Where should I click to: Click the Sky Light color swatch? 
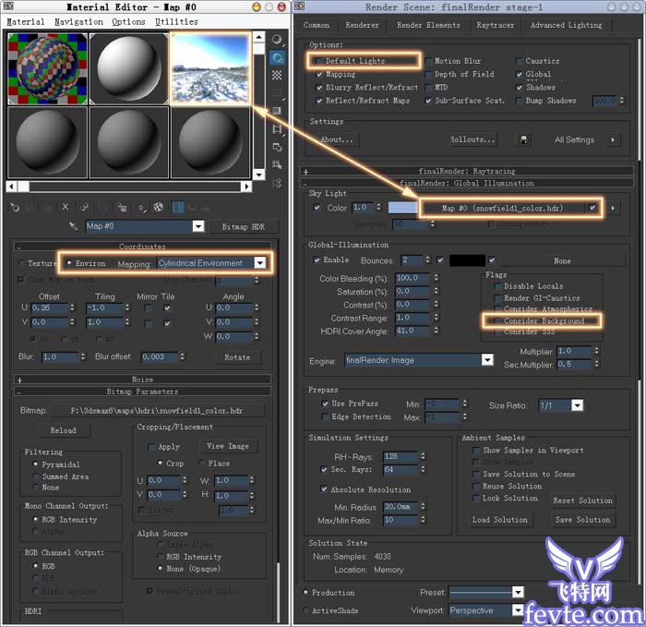point(401,208)
